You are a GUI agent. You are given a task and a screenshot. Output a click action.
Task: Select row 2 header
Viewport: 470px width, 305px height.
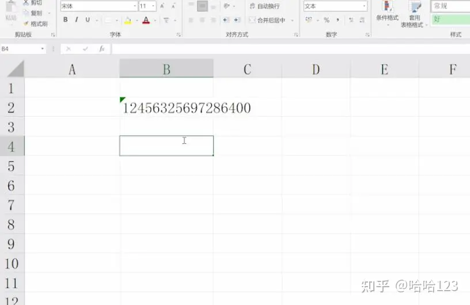point(12,108)
